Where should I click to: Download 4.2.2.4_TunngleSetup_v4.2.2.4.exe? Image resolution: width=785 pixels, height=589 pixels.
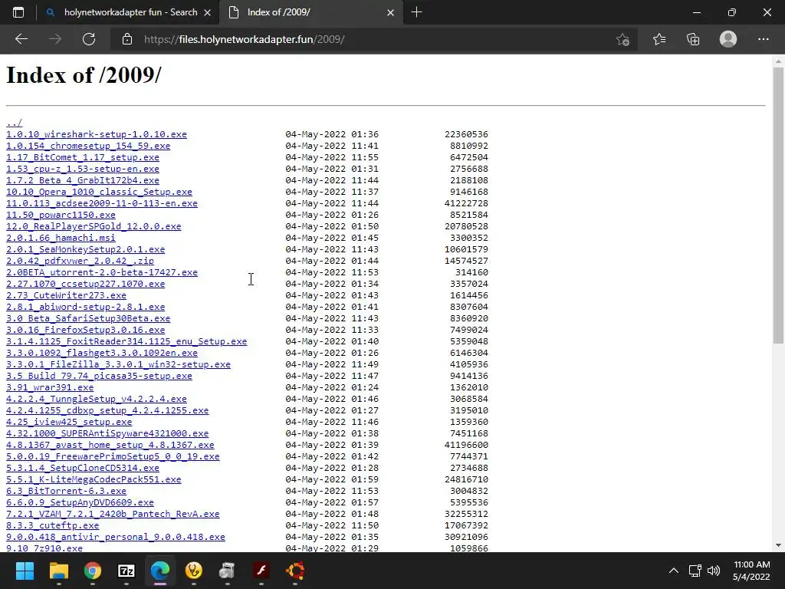(97, 399)
